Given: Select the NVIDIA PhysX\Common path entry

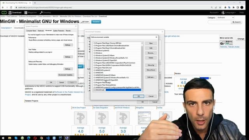Looking at the screenshot, I should click(117, 63).
